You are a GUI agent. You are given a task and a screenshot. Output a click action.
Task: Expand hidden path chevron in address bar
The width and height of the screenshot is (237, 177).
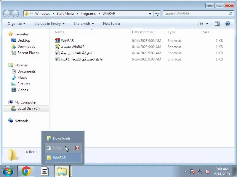(32, 14)
